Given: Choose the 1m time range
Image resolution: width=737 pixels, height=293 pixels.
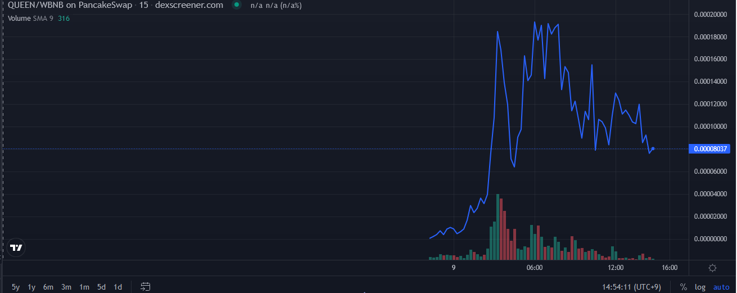Looking at the screenshot, I should pos(84,287).
